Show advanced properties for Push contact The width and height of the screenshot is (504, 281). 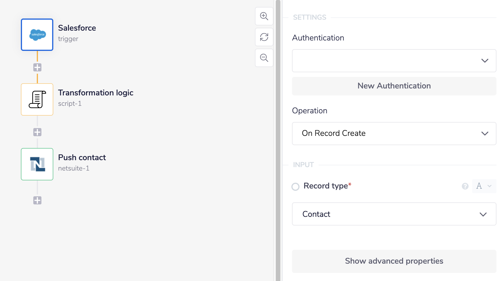coord(394,261)
